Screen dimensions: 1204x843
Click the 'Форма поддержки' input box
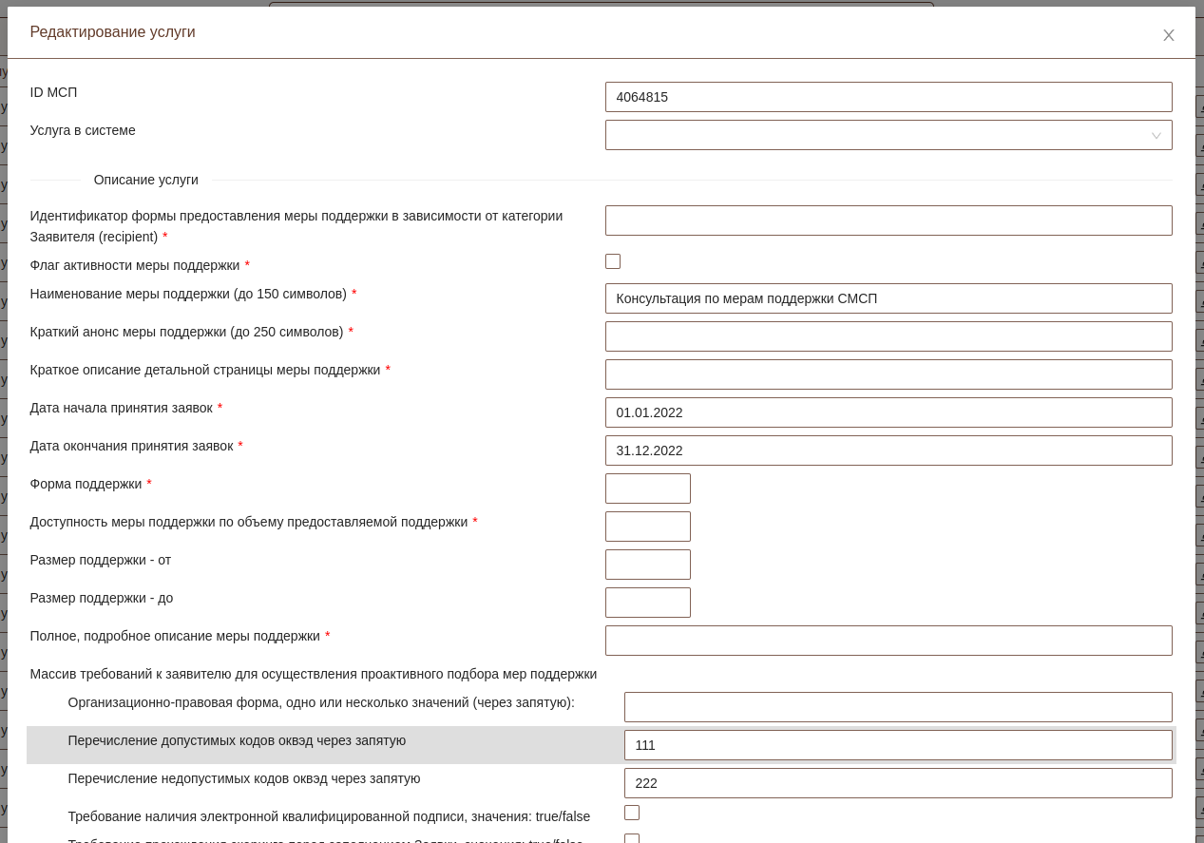(647, 489)
